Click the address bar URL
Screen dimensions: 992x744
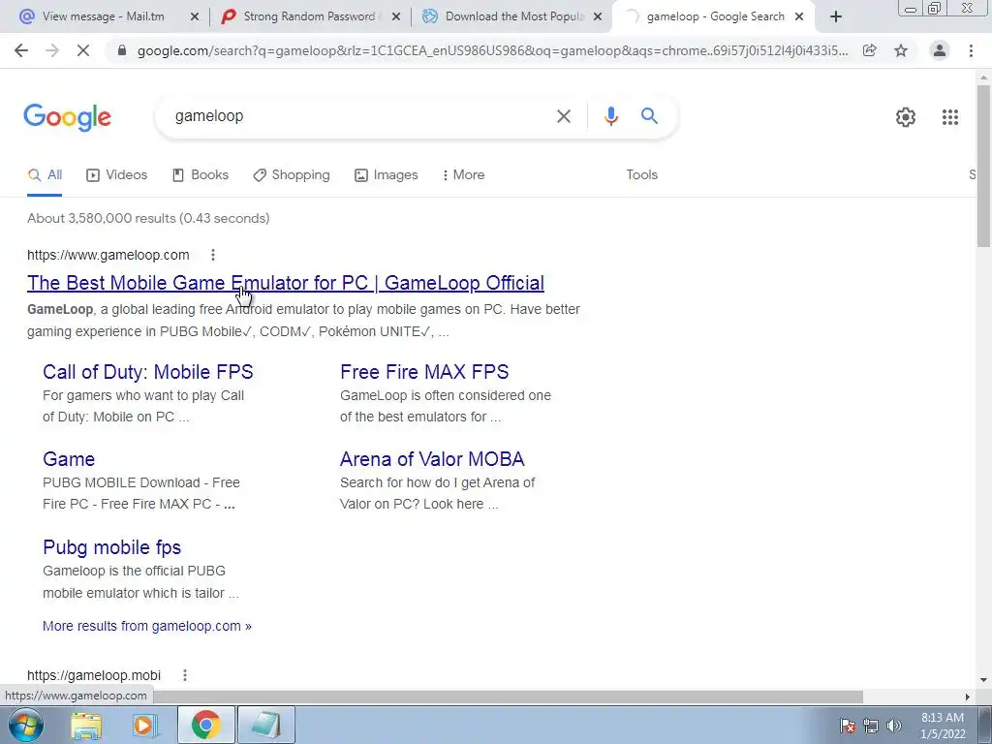[x=492, y=50]
